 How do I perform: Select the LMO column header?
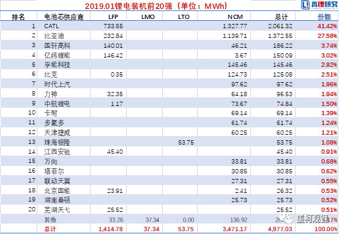148,17
